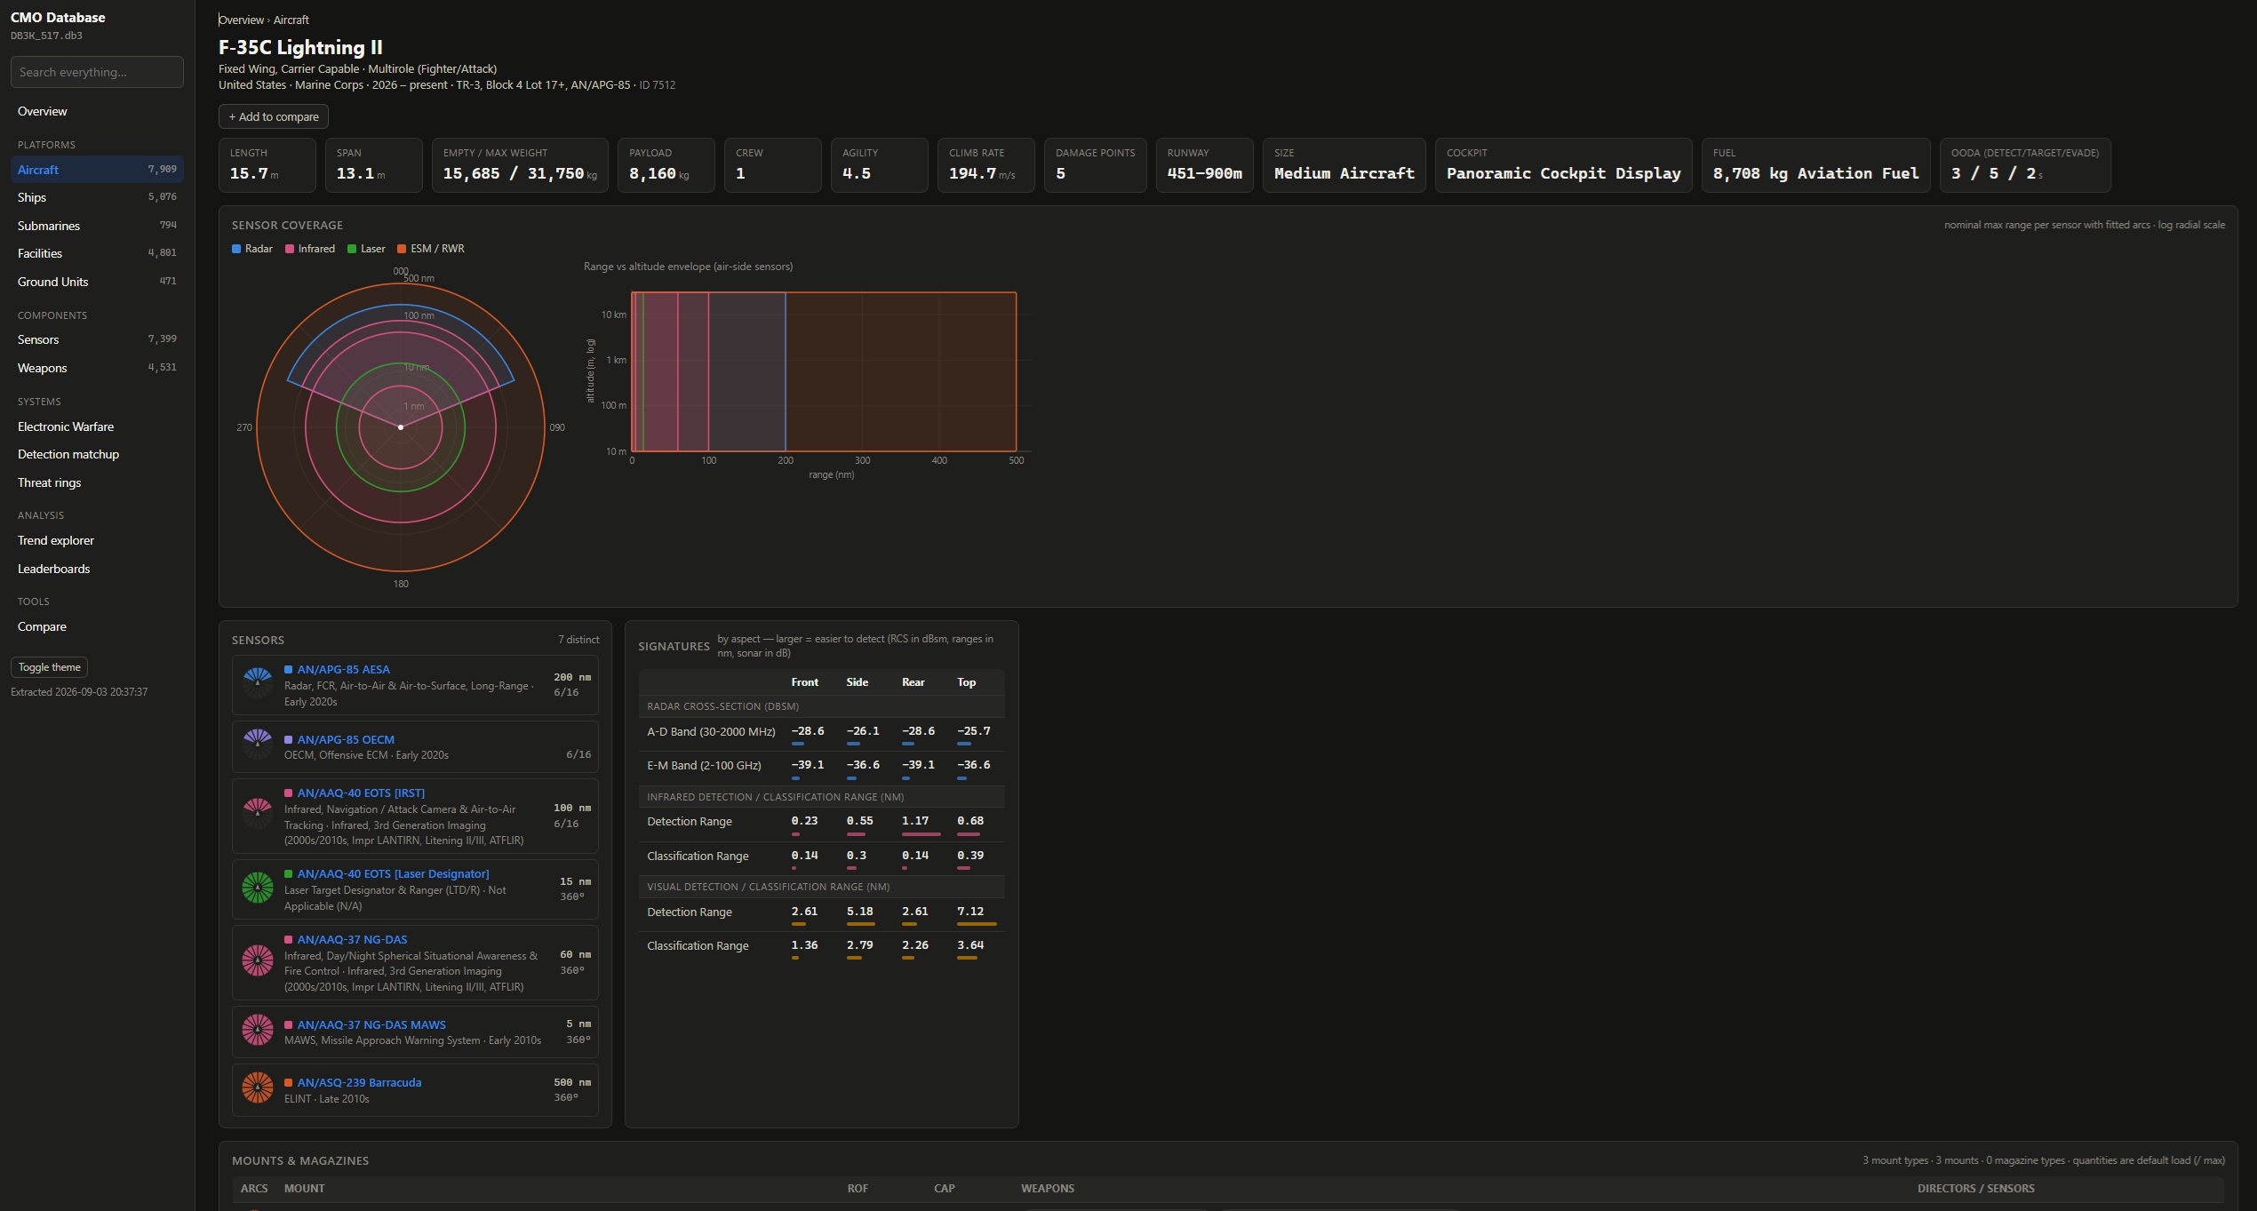This screenshot has width=2257, height=1211.
Task: Open the AN/AAQ-40 EOTS [IRST] link
Action: pos(361,793)
